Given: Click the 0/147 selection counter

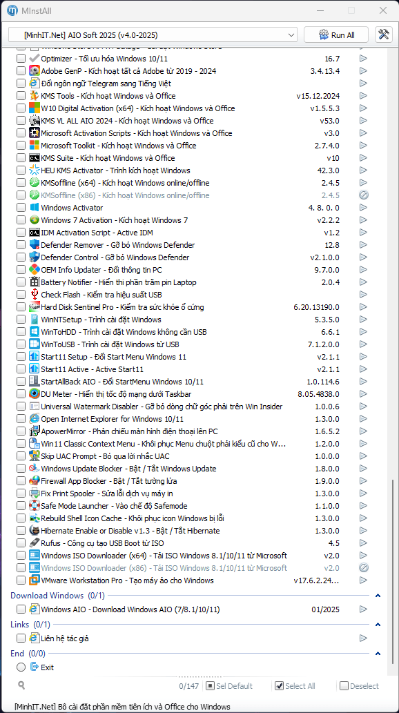Looking at the screenshot, I should point(188,686).
